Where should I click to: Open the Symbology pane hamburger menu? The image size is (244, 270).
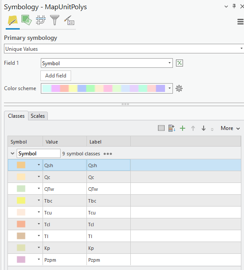click(x=240, y=22)
